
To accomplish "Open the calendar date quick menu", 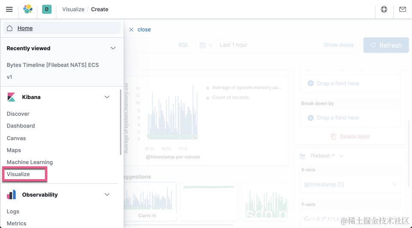I will tap(206, 45).
